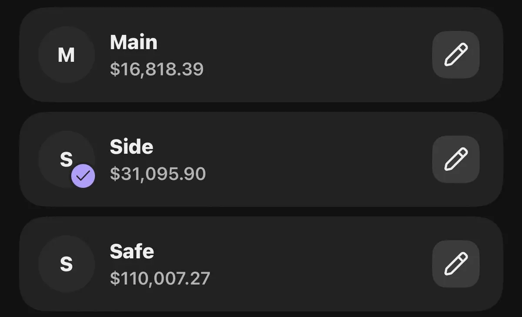Click the checkmark next to Side's avatar
The image size is (522, 317).
[83, 176]
